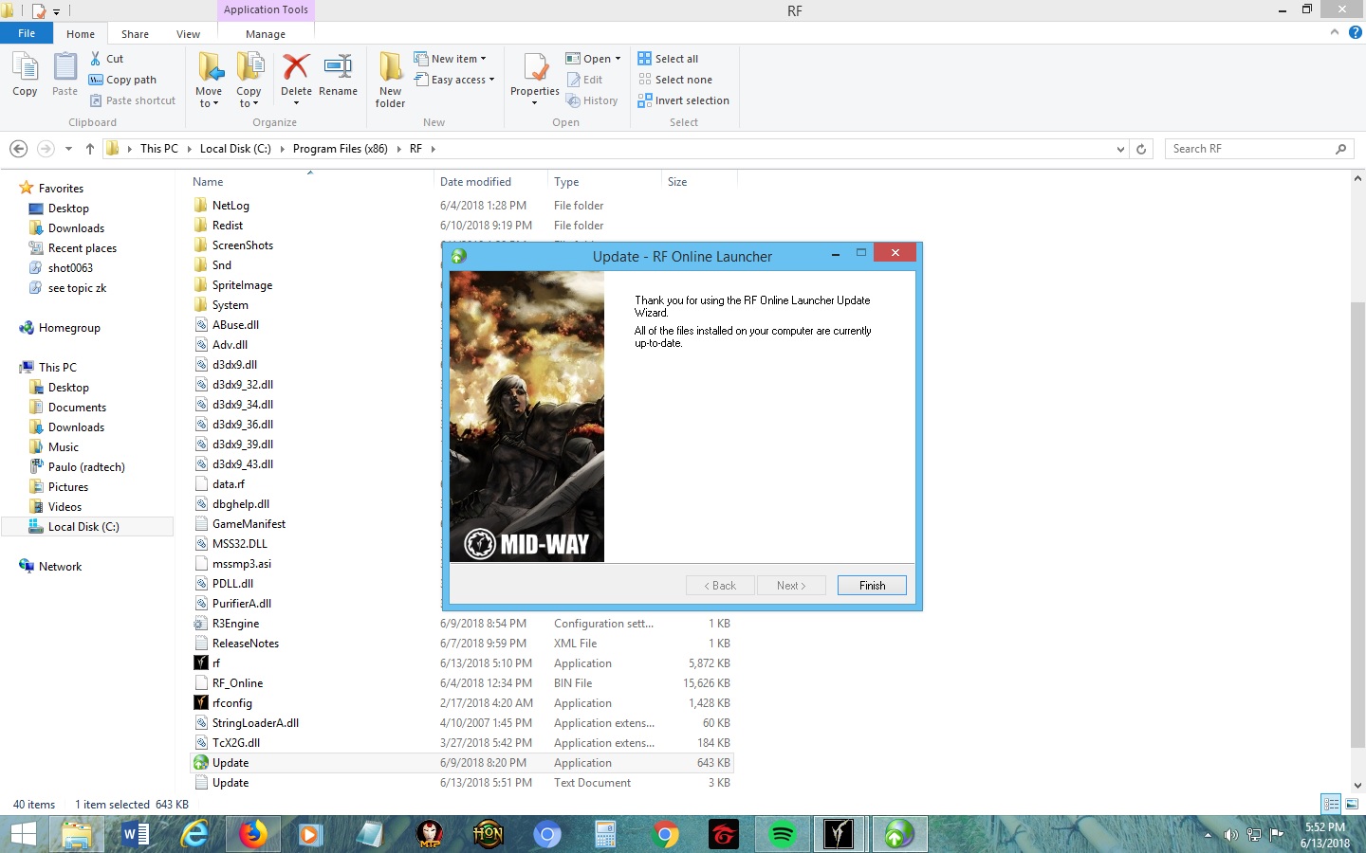
Task: Switch to the Home ribbon tab
Action: point(81,33)
